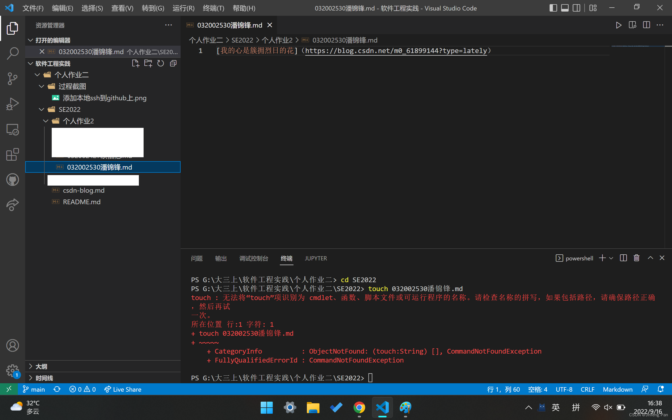Open markdown preview to the side

632,25
